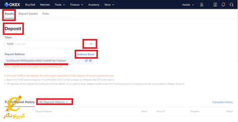Click the Deposit page heading
238x122 pixels.
click(x=13, y=29)
